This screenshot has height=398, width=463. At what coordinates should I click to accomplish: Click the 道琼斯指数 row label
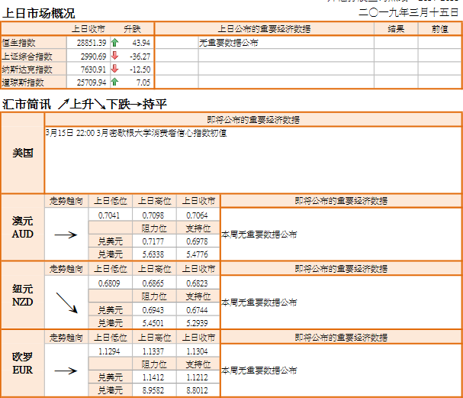tap(23, 83)
